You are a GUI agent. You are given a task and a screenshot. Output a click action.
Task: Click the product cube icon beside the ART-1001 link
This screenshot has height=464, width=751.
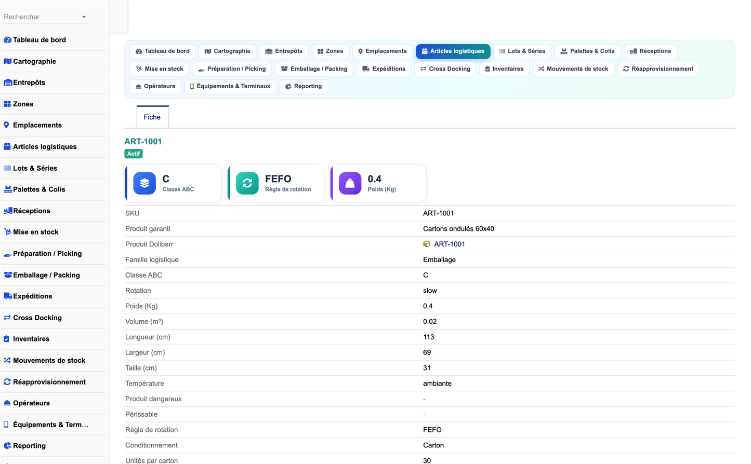(x=427, y=244)
